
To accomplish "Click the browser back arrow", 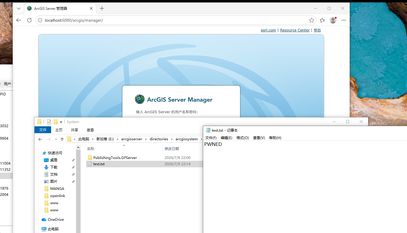I will tap(19, 20).
